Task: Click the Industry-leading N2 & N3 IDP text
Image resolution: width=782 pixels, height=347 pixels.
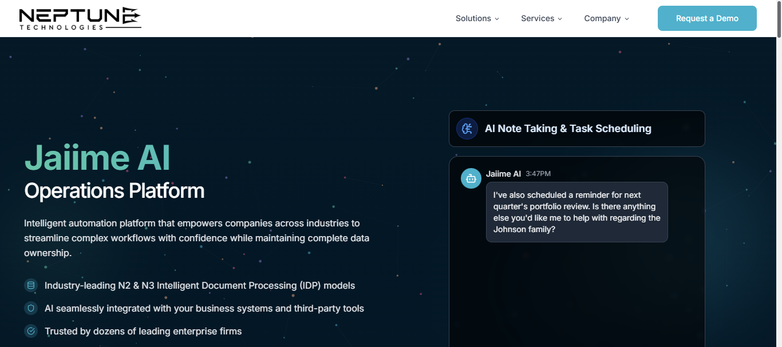Action: [200, 285]
